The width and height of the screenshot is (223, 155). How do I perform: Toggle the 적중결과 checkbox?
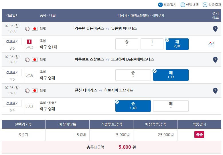click(x=205, y=5)
